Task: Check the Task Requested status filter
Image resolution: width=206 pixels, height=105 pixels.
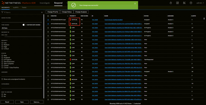Action: click(2, 61)
